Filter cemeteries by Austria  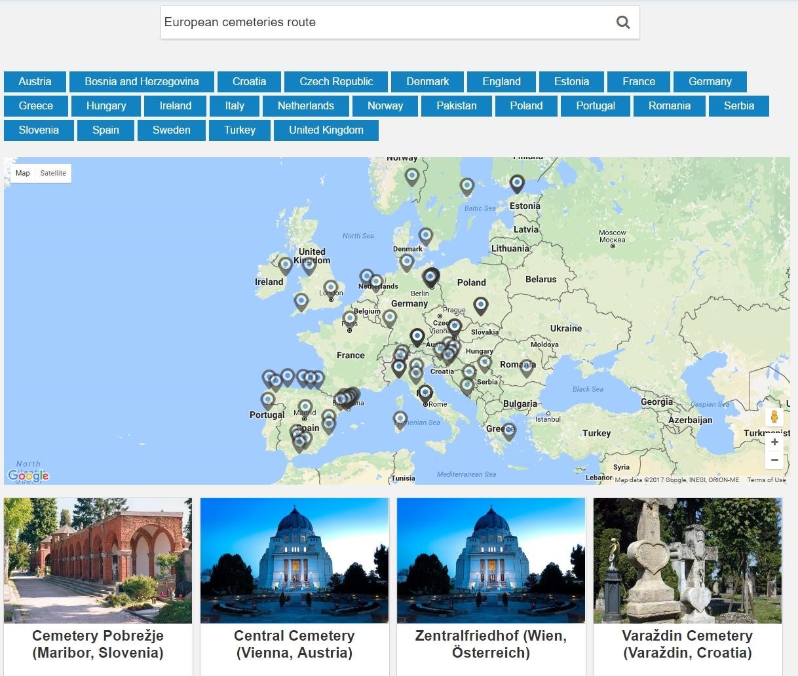[x=35, y=82]
